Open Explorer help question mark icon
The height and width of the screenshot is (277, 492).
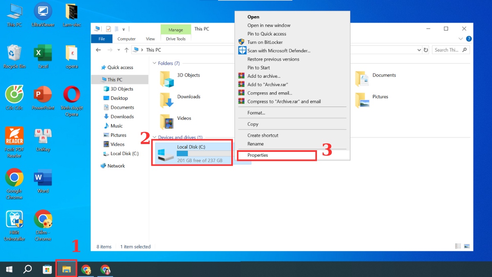(x=469, y=39)
